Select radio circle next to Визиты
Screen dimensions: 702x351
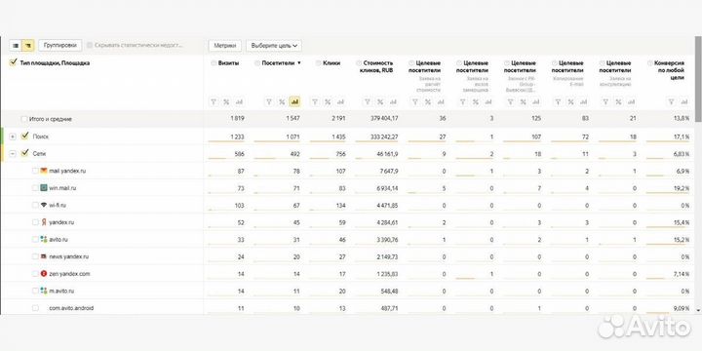pos(214,63)
